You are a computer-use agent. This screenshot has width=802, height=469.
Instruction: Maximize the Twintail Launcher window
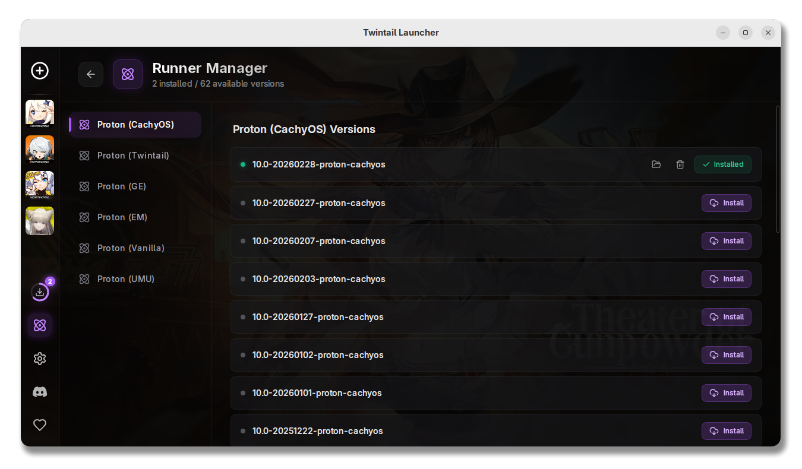point(746,33)
